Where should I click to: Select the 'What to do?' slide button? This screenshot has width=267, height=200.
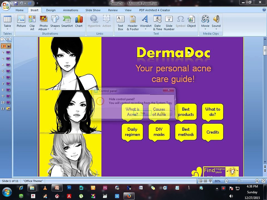click(212, 112)
